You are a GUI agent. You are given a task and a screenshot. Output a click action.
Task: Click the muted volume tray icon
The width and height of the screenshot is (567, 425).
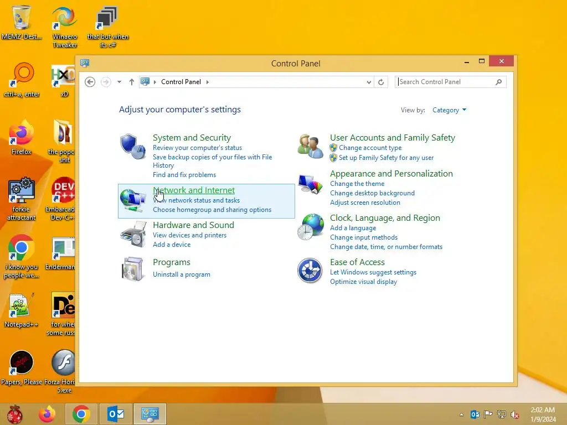pyautogui.click(x=515, y=414)
